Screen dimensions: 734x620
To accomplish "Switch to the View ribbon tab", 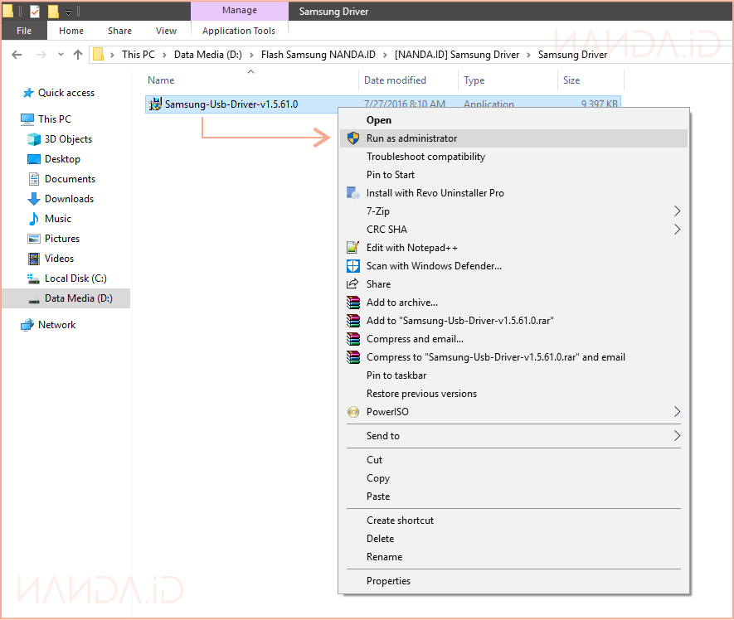I will pos(166,31).
